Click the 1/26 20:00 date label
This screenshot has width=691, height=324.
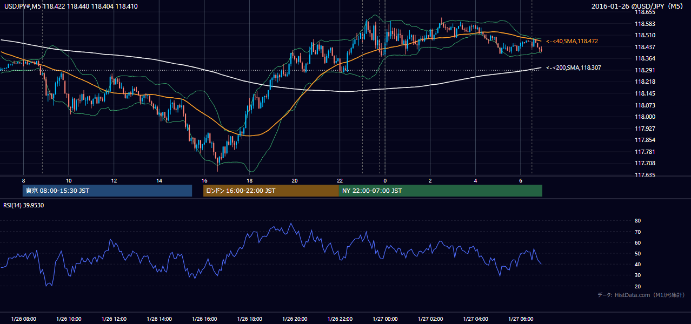[294, 319]
